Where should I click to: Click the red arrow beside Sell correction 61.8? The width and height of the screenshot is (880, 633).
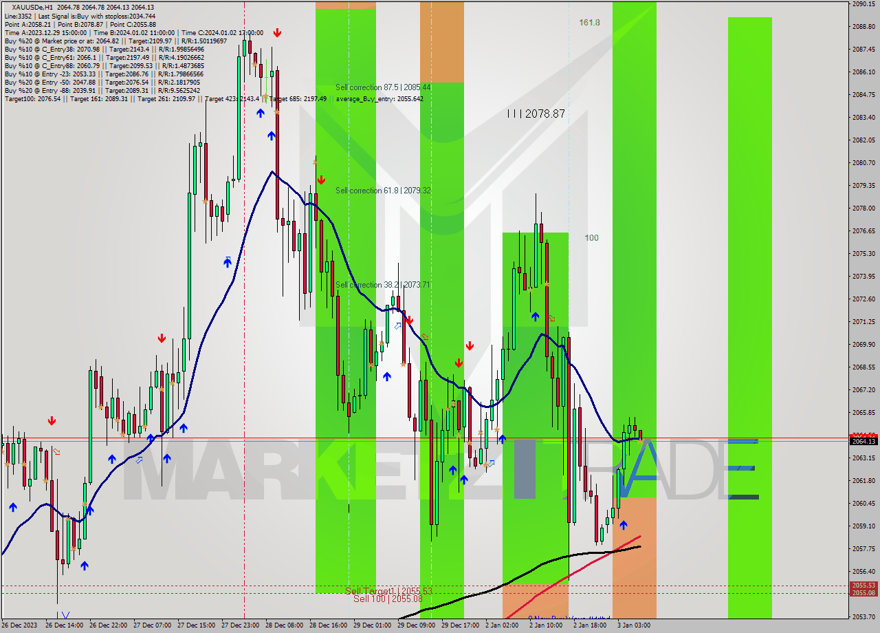(x=321, y=180)
